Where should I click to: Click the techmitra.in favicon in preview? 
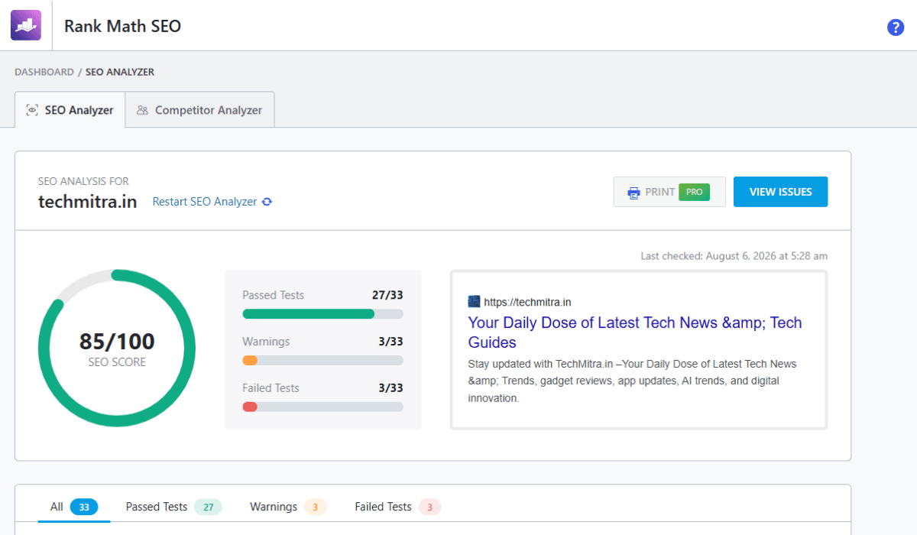click(x=474, y=302)
